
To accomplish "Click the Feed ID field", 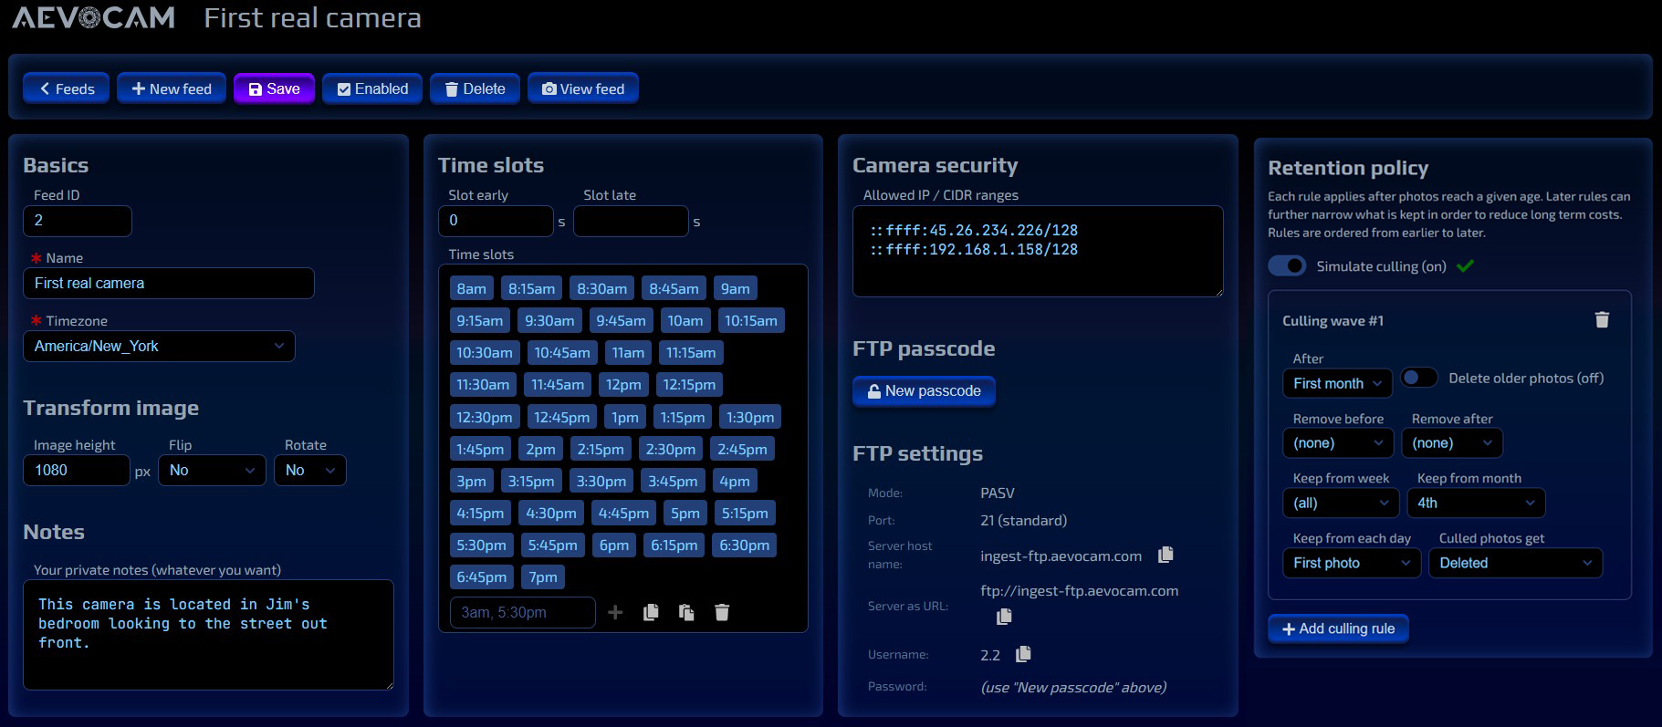I will point(78,220).
